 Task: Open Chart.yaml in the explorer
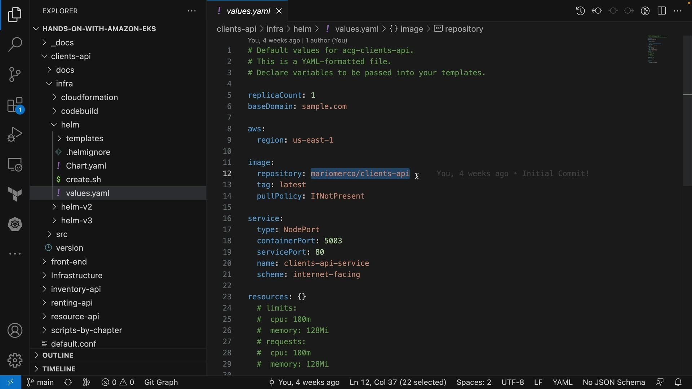point(86,166)
